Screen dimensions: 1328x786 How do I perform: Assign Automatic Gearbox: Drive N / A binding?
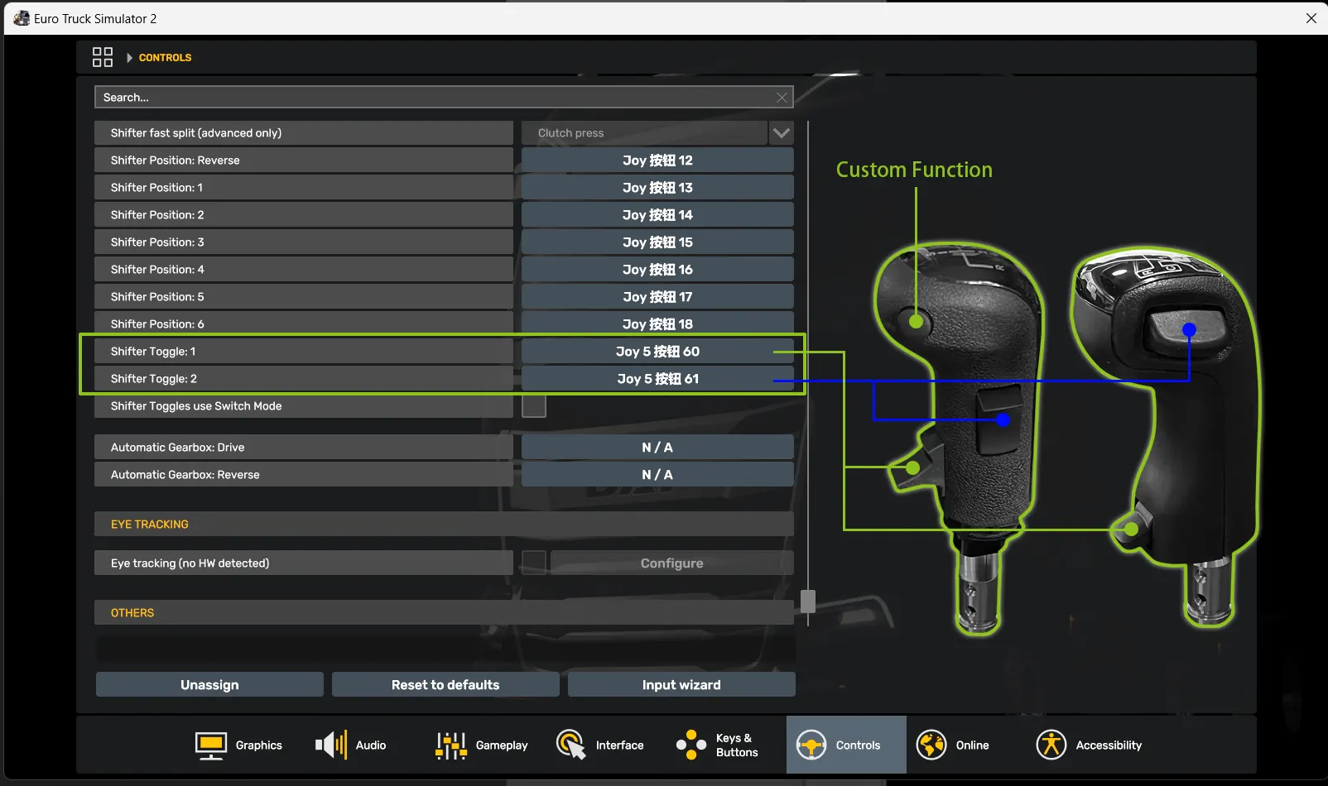(x=658, y=448)
